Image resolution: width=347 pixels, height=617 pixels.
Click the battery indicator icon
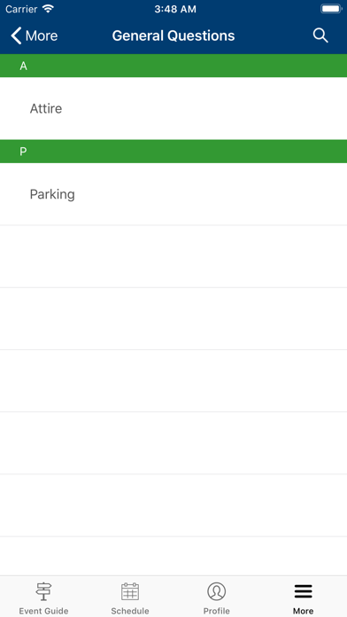[331, 9]
